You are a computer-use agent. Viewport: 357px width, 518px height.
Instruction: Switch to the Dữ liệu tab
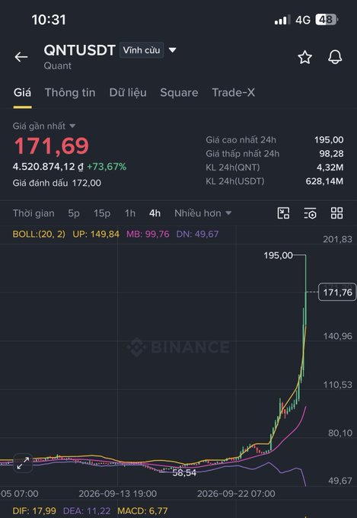point(128,92)
